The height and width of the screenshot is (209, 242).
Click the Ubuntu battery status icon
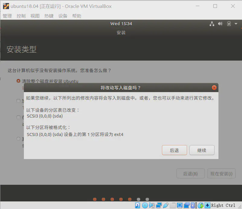[x=229, y=24]
